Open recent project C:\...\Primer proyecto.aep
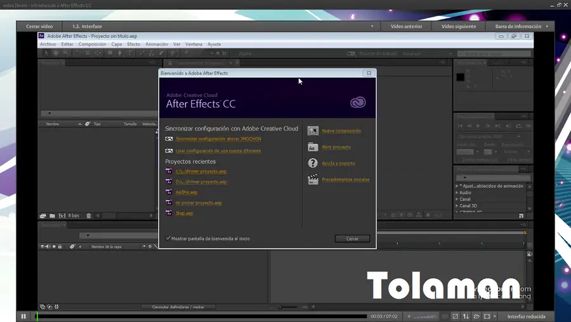This screenshot has height=322, width=571. [201, 171]
